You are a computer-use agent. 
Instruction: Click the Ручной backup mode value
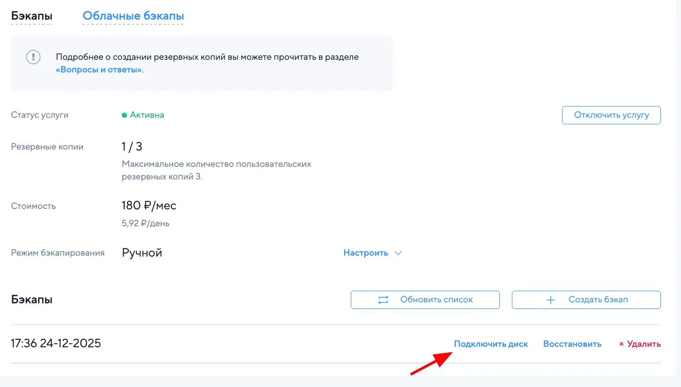142,253
